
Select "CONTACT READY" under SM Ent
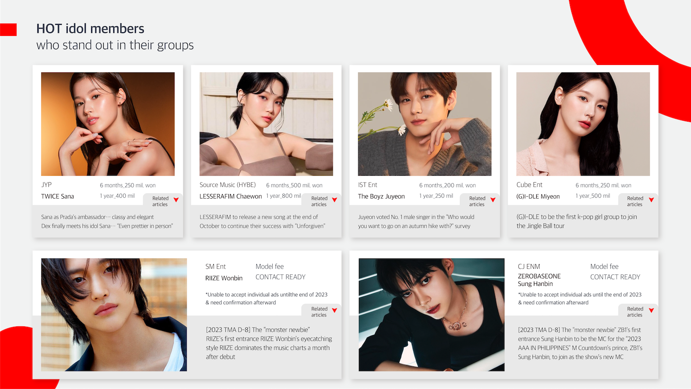(x=281, y=277)
